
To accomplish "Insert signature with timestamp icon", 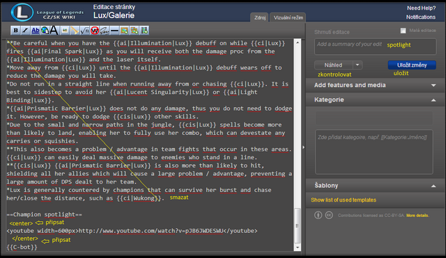I will point(105,31).
